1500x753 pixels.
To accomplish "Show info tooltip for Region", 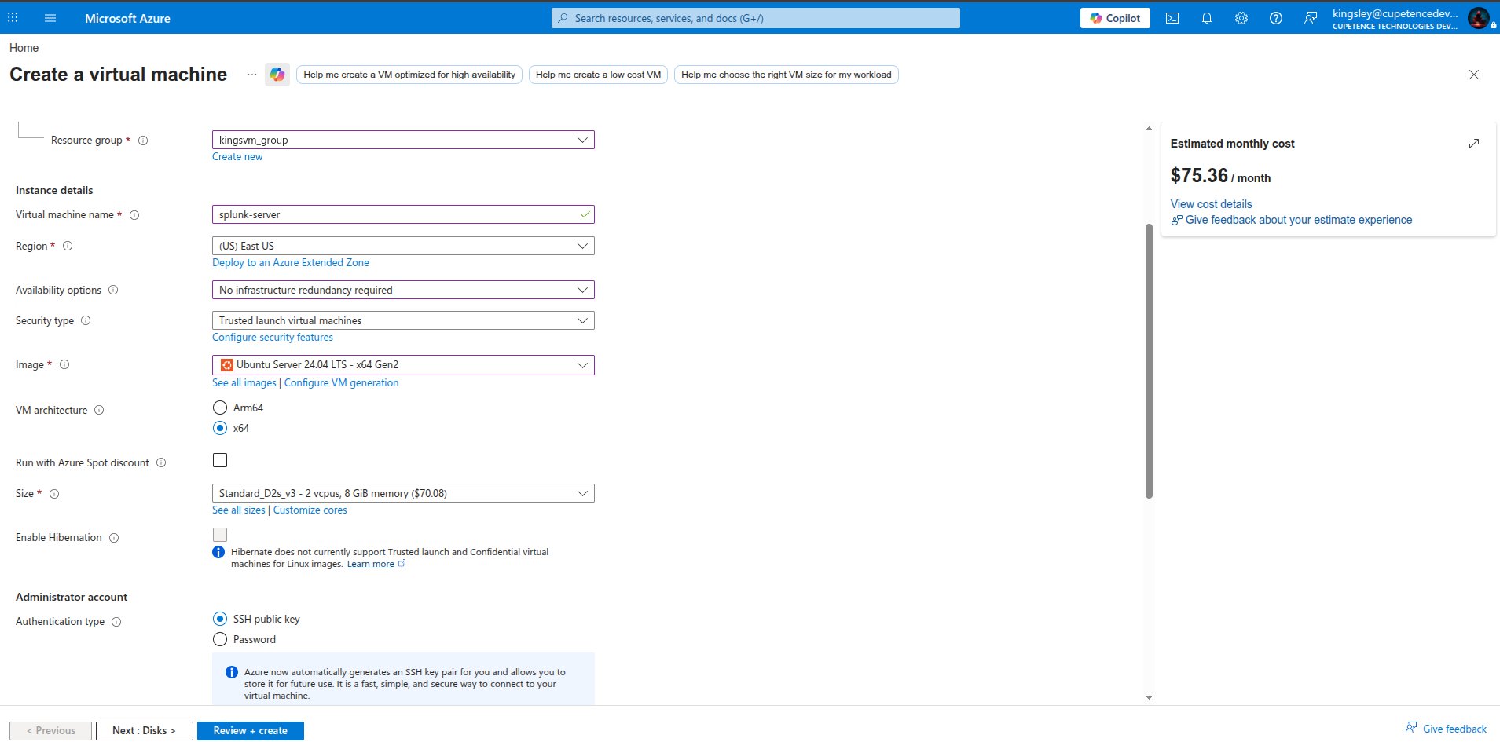I will pyautogui.click(x=68, y=246).
